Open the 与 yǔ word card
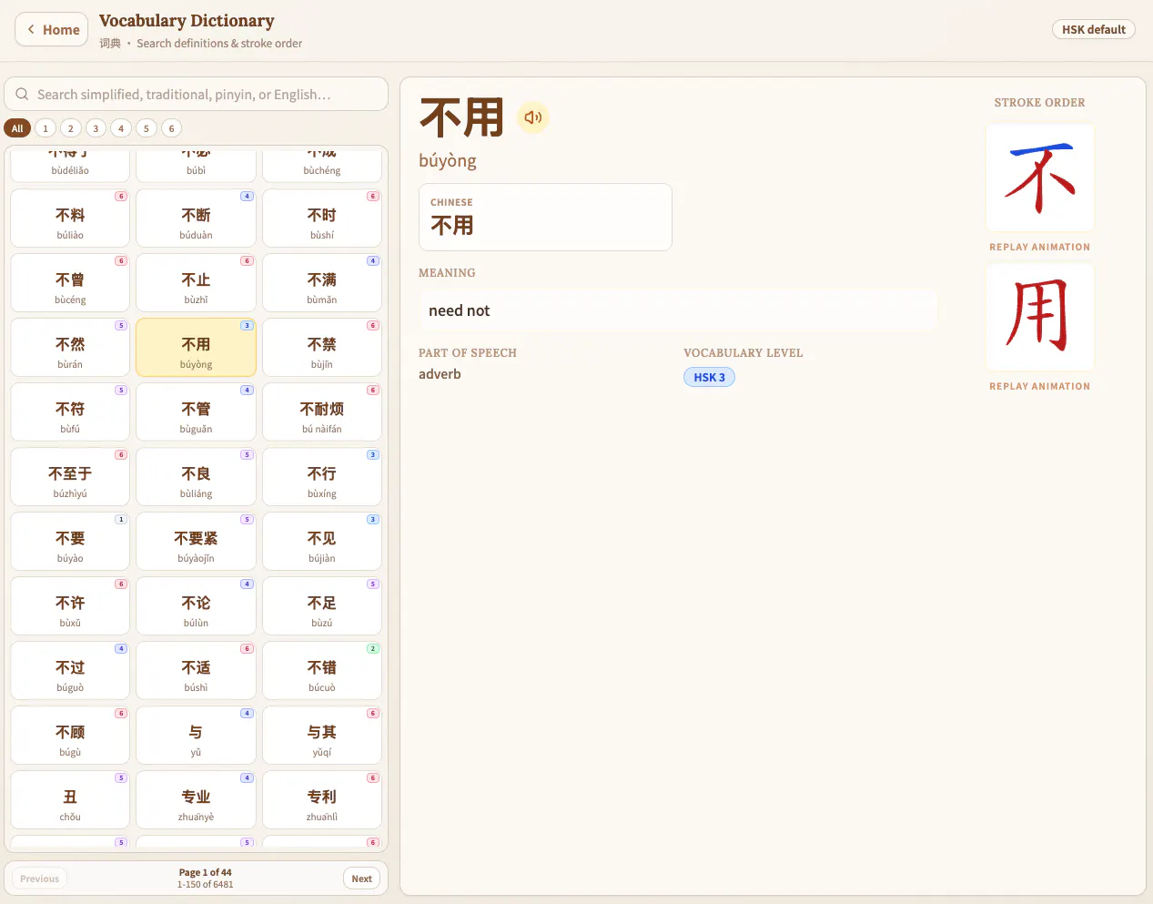The width and height of the screenshot is (1153, 904). pos(196,736)
